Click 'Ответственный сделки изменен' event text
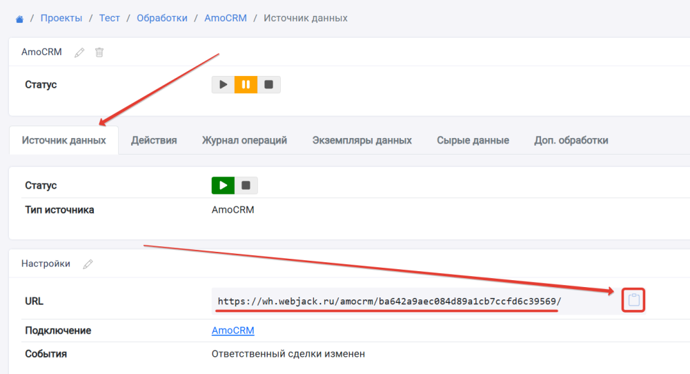 (288, 354)
